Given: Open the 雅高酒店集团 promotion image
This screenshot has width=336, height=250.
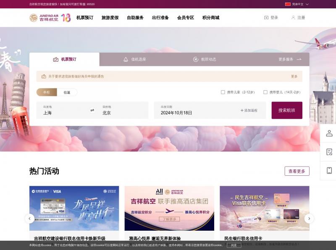Looking at the screenshot, I should click(x=169, y=208).
